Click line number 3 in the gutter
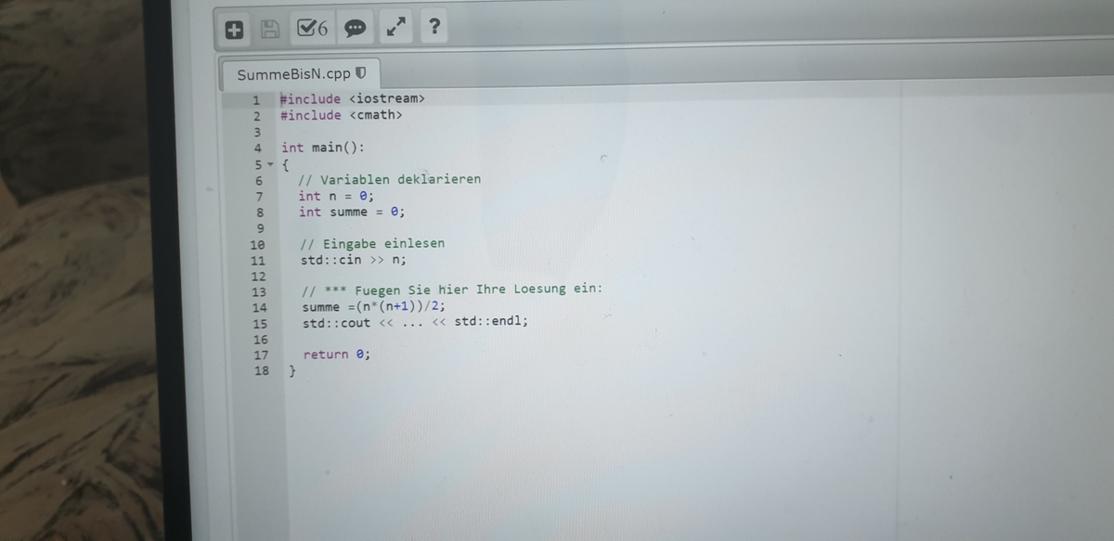The width and height of the screenshot is (1114, 541). [258, 132]
